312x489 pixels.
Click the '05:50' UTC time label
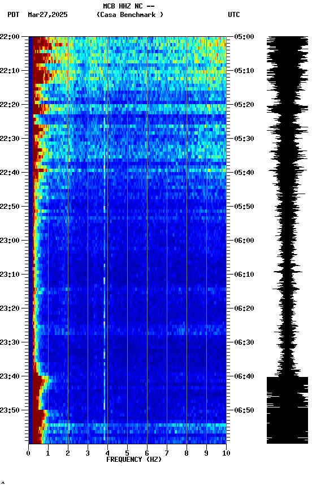point(244,207)
